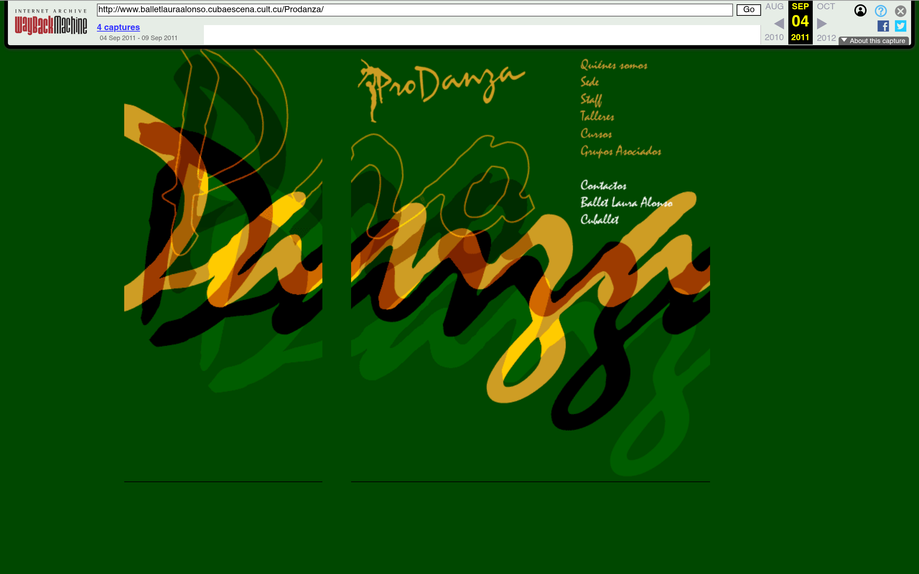The image size is (919, 574).
Task: Open the 4 captures link
Action: [x=118, y=27]
